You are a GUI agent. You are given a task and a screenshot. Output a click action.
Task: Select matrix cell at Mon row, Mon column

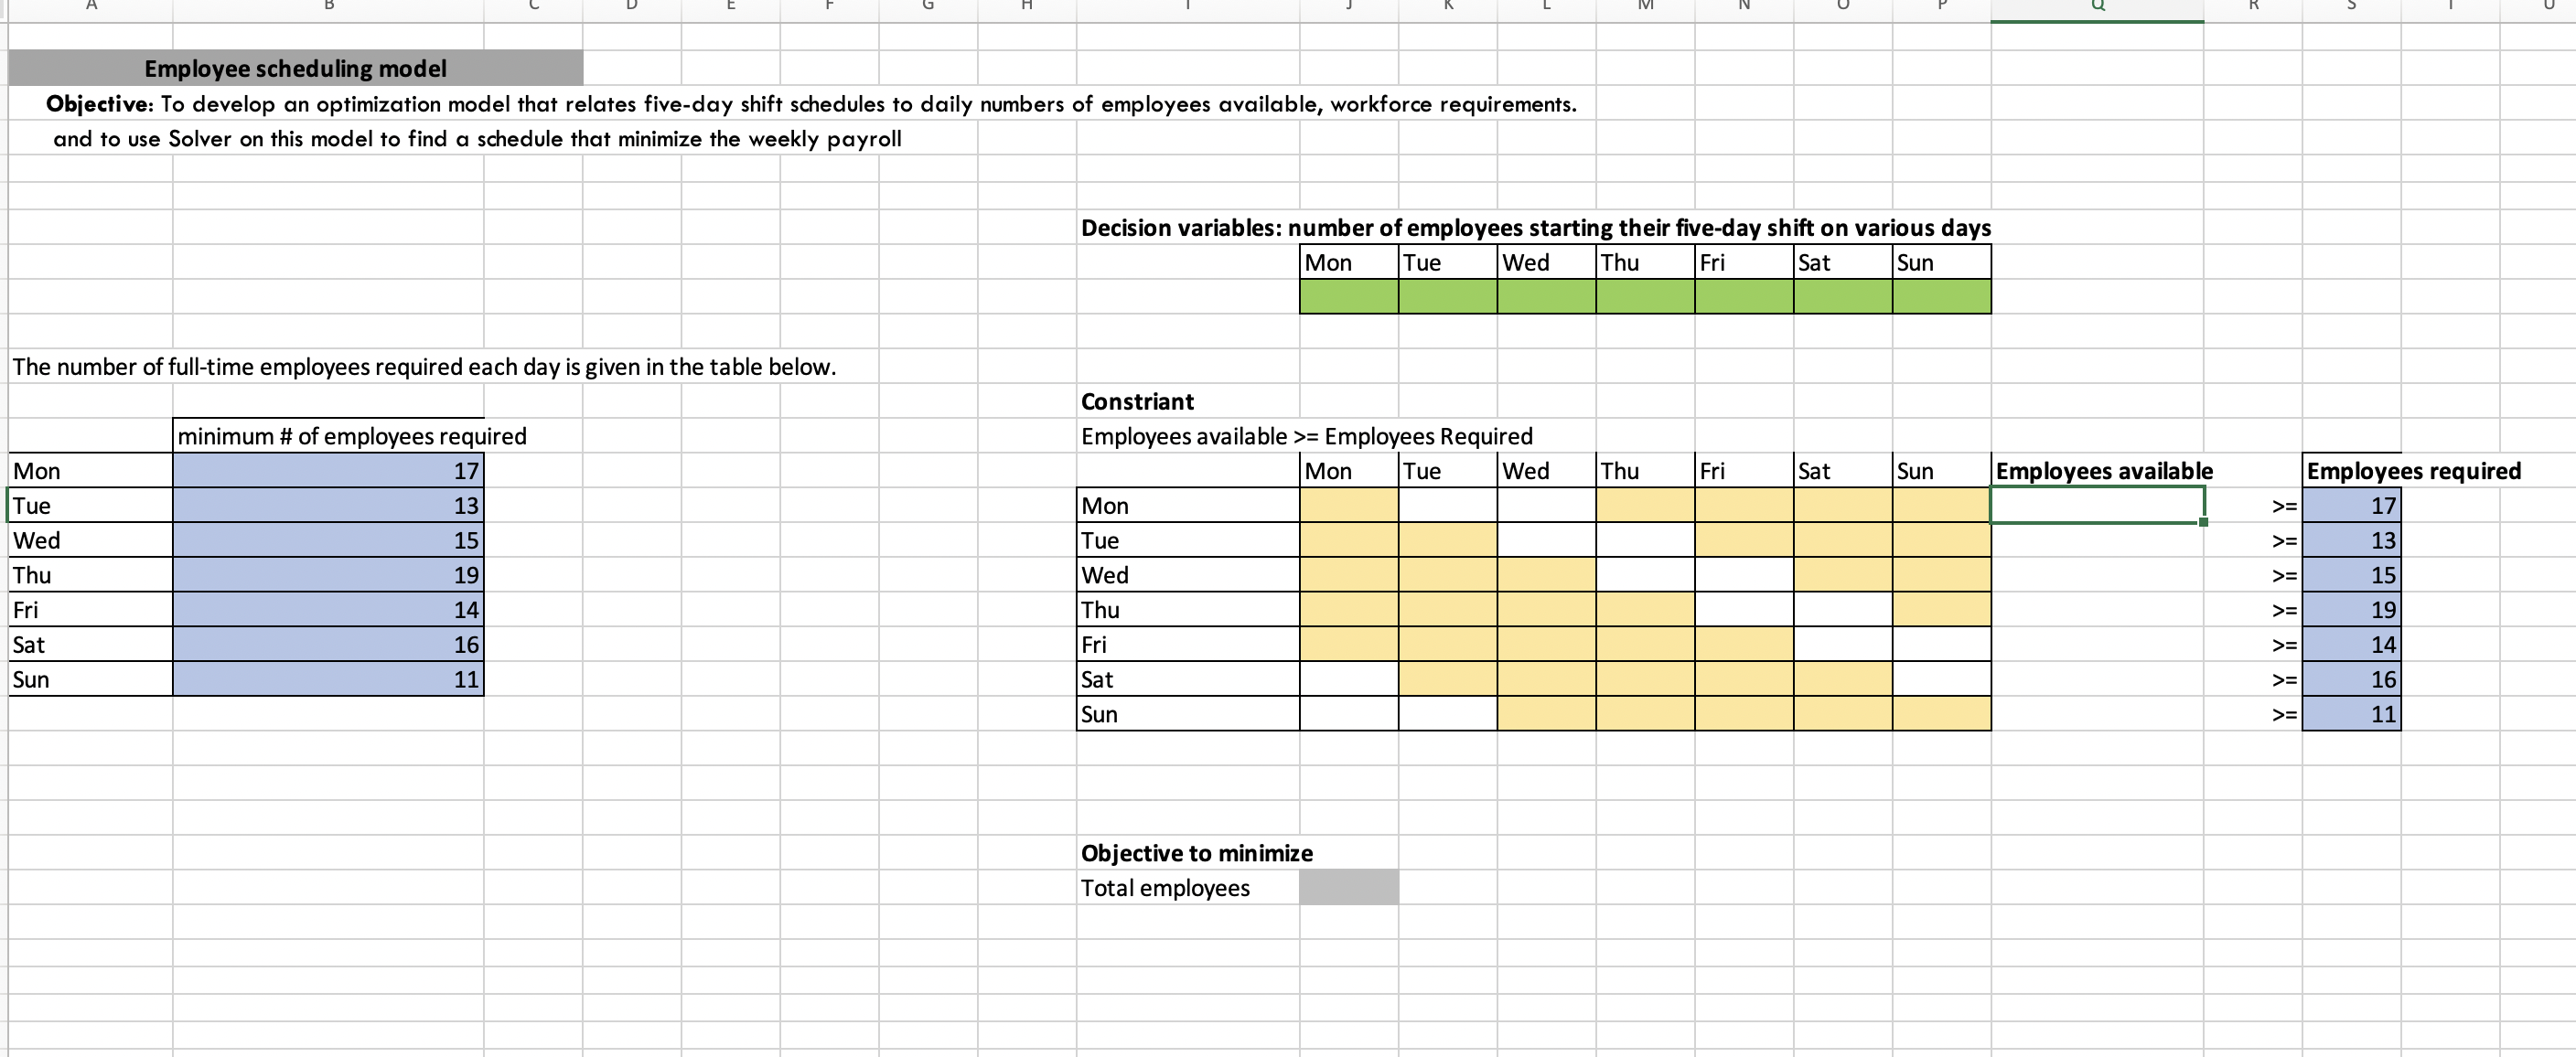point(1348,505)
